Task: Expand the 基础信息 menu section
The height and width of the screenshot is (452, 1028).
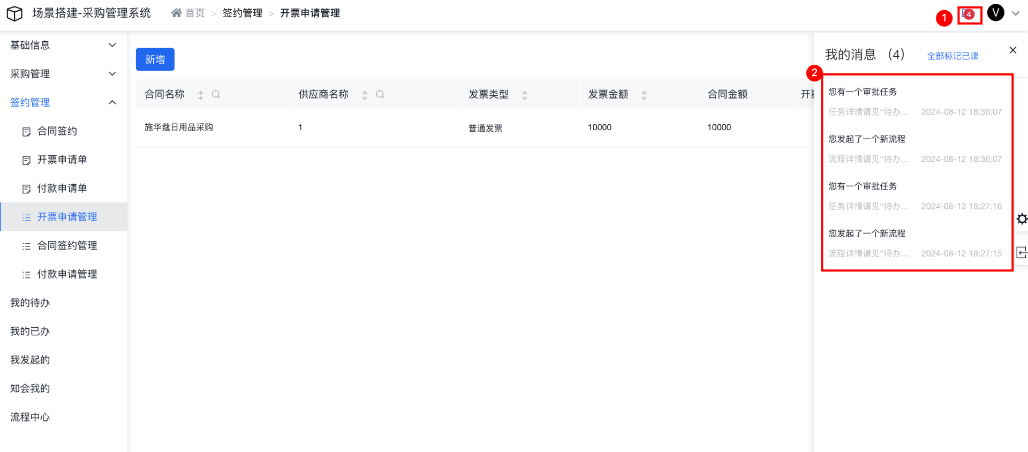Action: pos(63,46)
